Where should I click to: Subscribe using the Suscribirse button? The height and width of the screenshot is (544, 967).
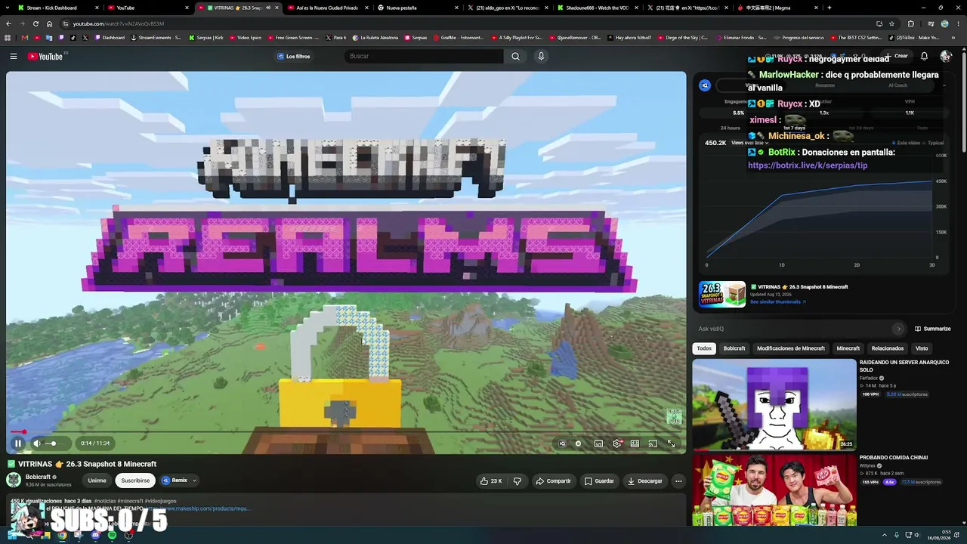pyautogui.click(x=135, y=481)
